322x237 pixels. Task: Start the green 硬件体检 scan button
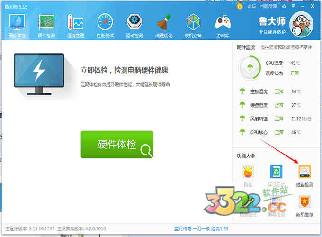point(117,144)
